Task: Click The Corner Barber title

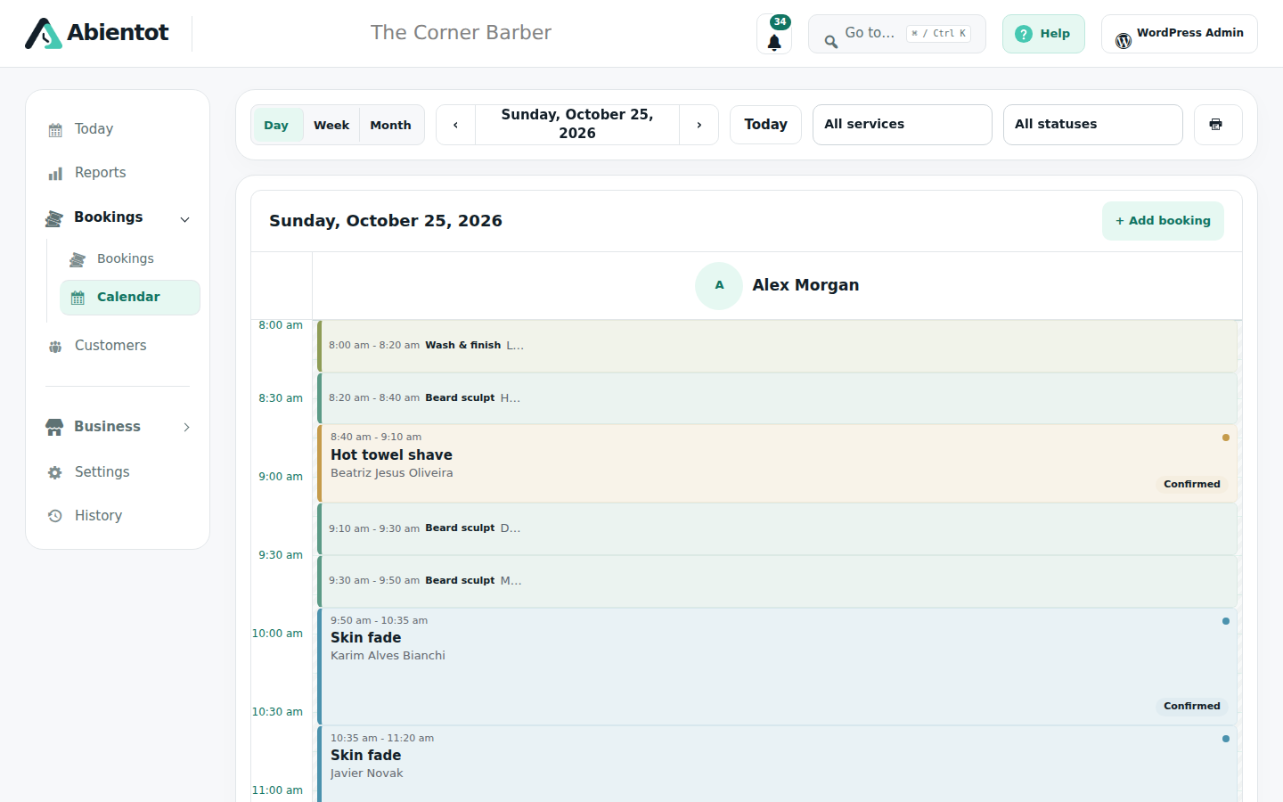Action: [461, 33]
